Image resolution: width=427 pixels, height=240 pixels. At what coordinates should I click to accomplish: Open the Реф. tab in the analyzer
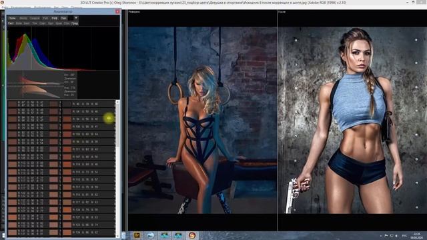[55, 18]
